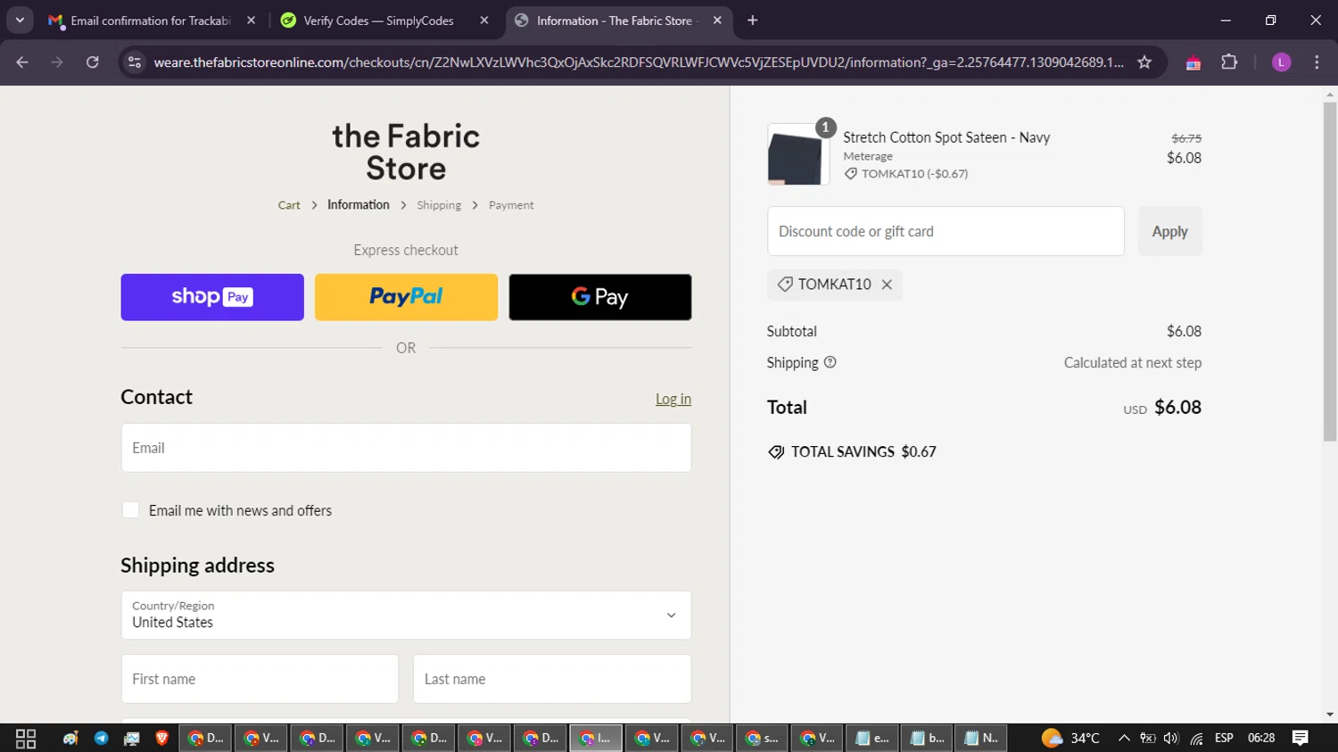Open the shopping extension icon in toolbar
Screen dimensions: 1338x752
(1193, 62)
